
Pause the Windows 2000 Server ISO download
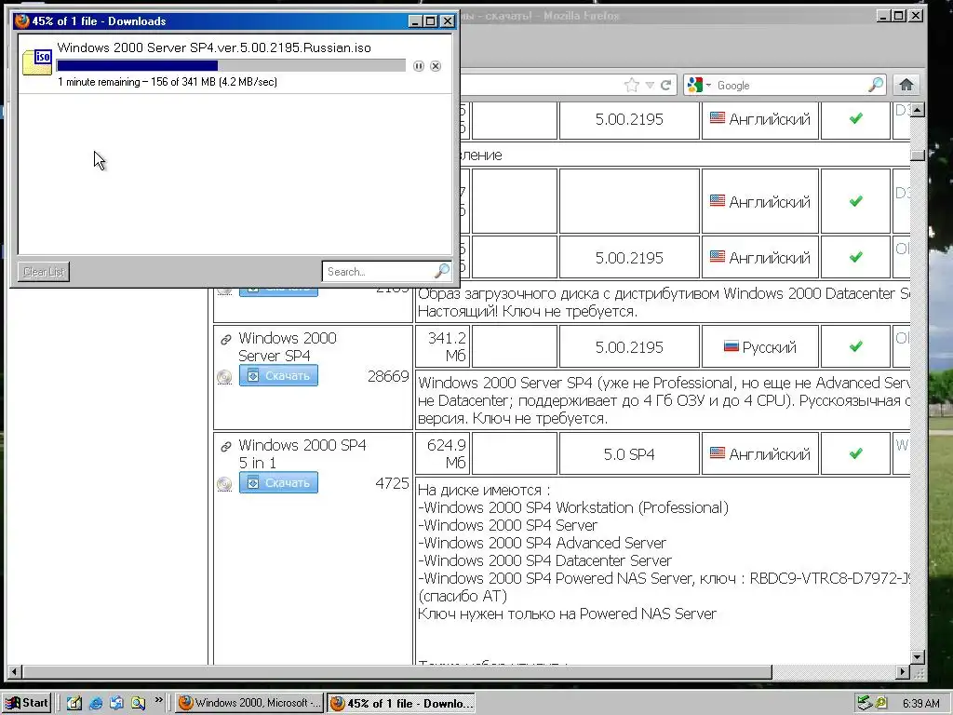click(418, 66)
